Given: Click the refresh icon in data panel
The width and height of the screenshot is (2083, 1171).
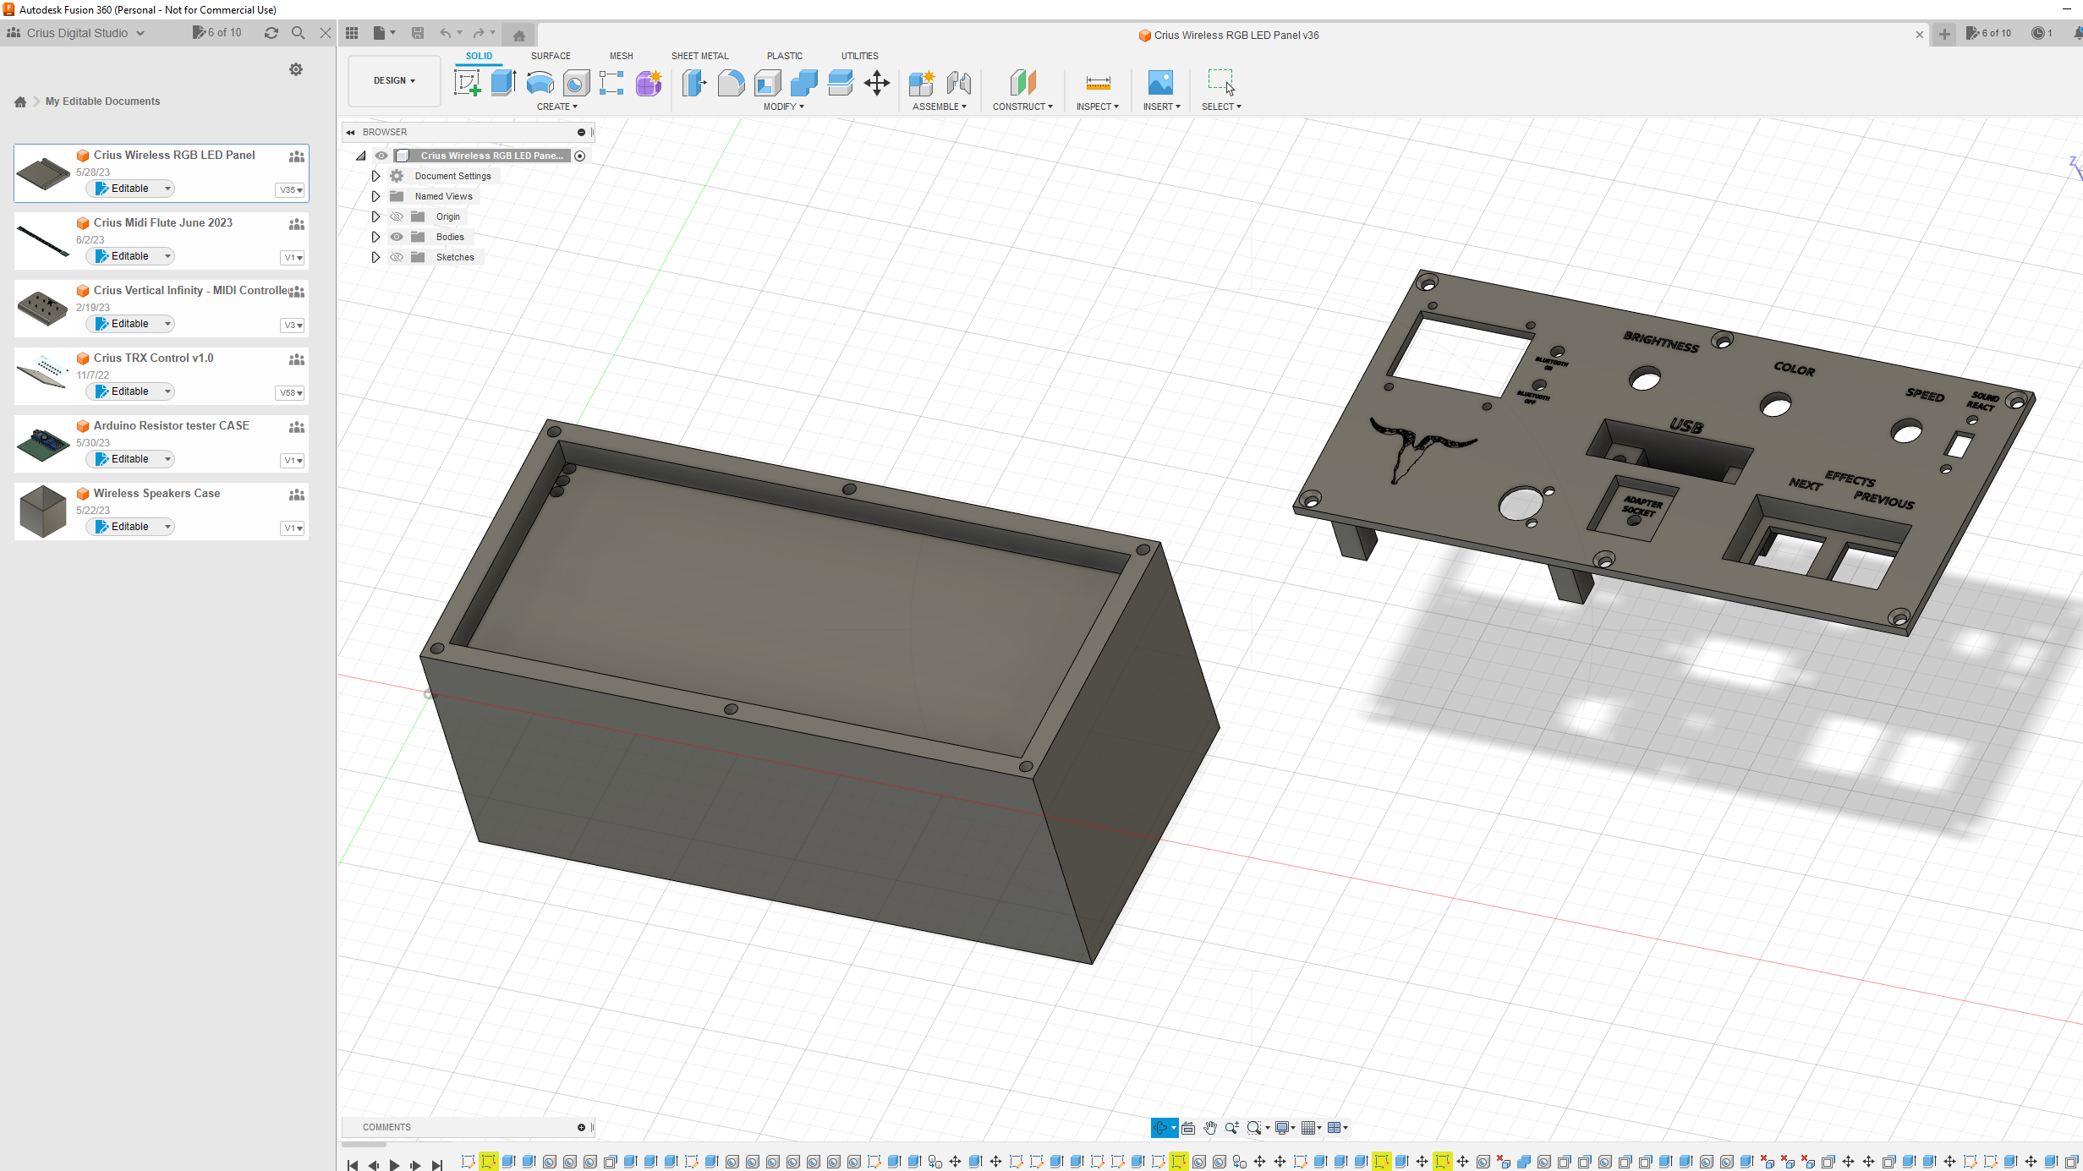Looking at the screenshot, I should tap(271, 33).
